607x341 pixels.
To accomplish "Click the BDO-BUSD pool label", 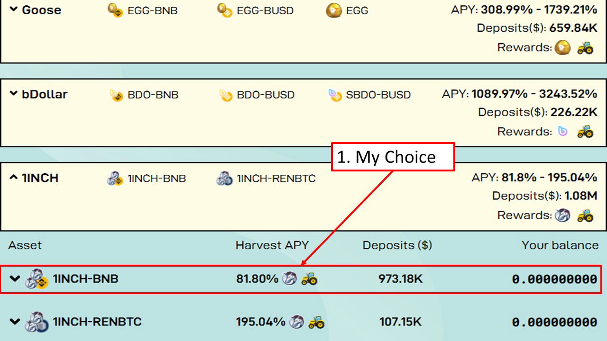I will click(x=266, y=95).
